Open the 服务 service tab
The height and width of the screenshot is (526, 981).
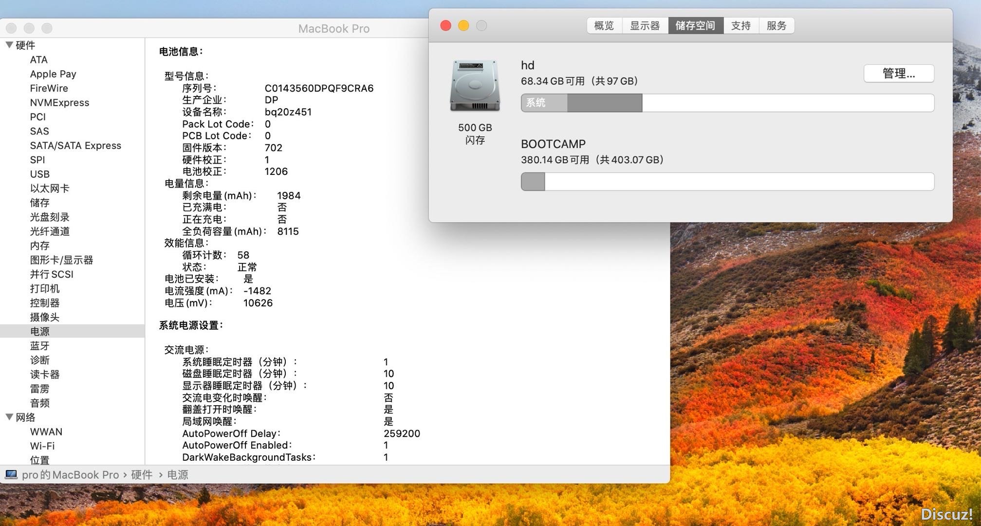(x=777, y=25)
